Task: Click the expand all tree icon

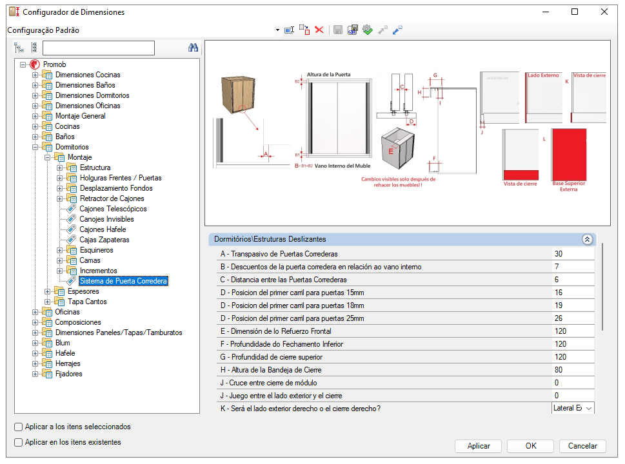Action: pos(19,48)
